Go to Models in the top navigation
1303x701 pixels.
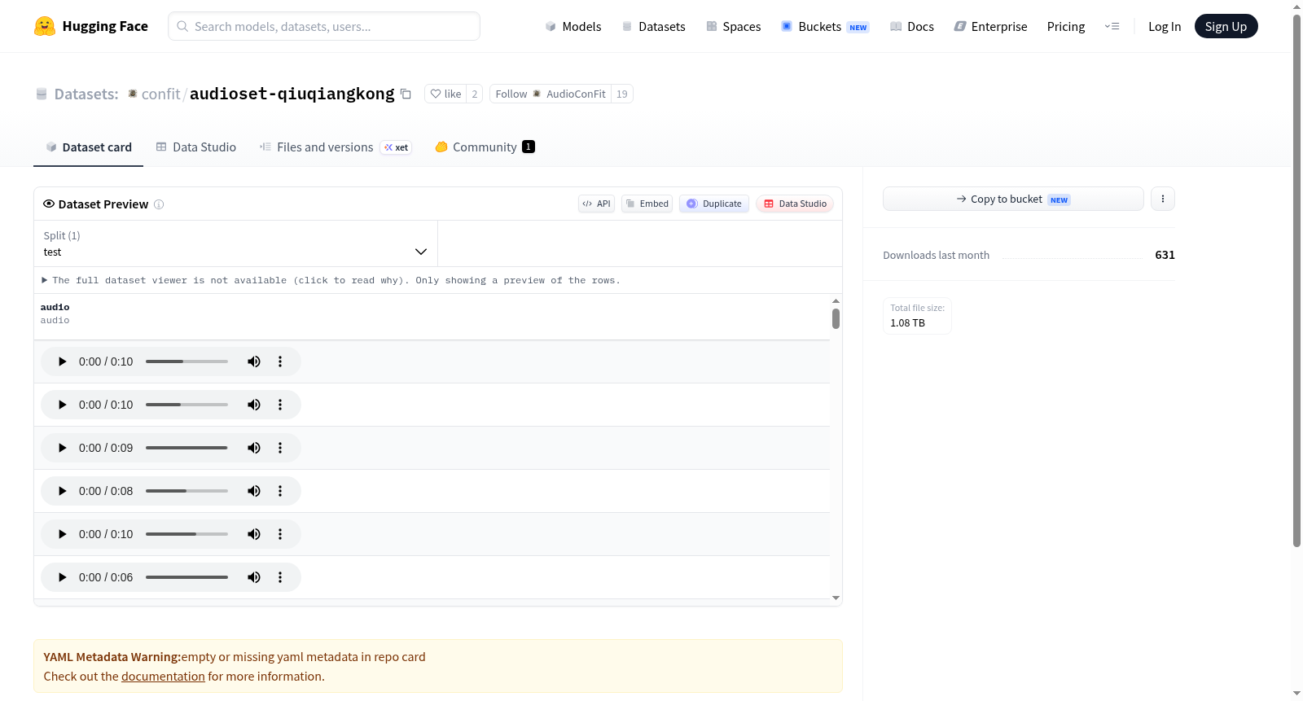coord(573,26)
